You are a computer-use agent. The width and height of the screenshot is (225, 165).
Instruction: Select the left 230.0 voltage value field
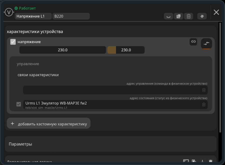(62, 50)
